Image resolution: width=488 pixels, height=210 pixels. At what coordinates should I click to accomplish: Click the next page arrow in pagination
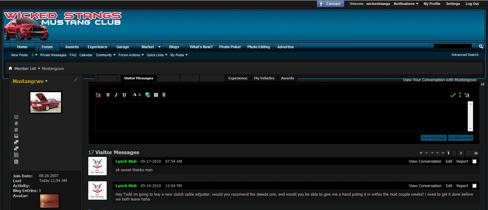point(461,153)
